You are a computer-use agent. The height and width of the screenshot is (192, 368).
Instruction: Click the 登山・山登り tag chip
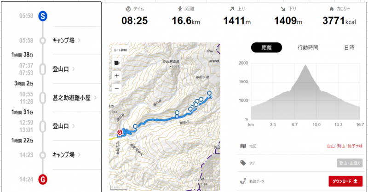click(x=350, y=163)
